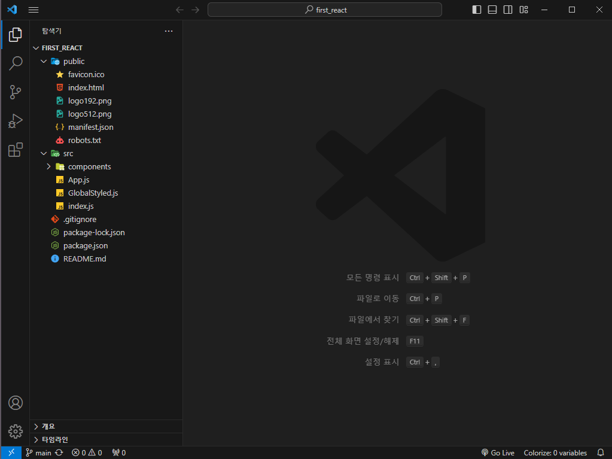This screenshot has width=612, height=459.
Task: Toggle bottom panel visibility
Action: [492, 10]
